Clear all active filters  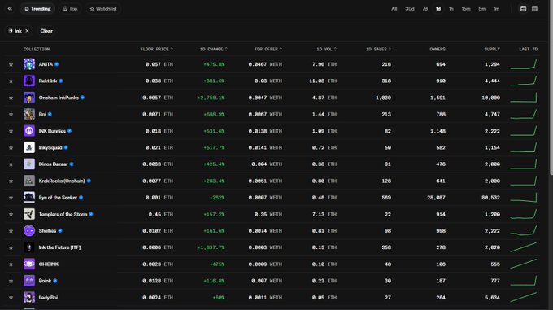46,31
